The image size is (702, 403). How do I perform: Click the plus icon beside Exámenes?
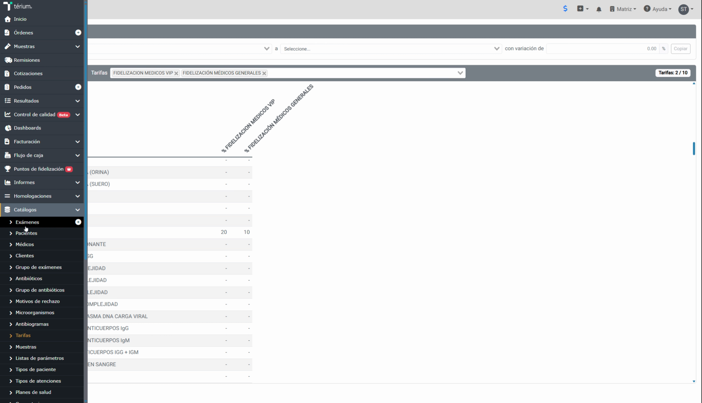pyautogui.click(x=78, y=222)
